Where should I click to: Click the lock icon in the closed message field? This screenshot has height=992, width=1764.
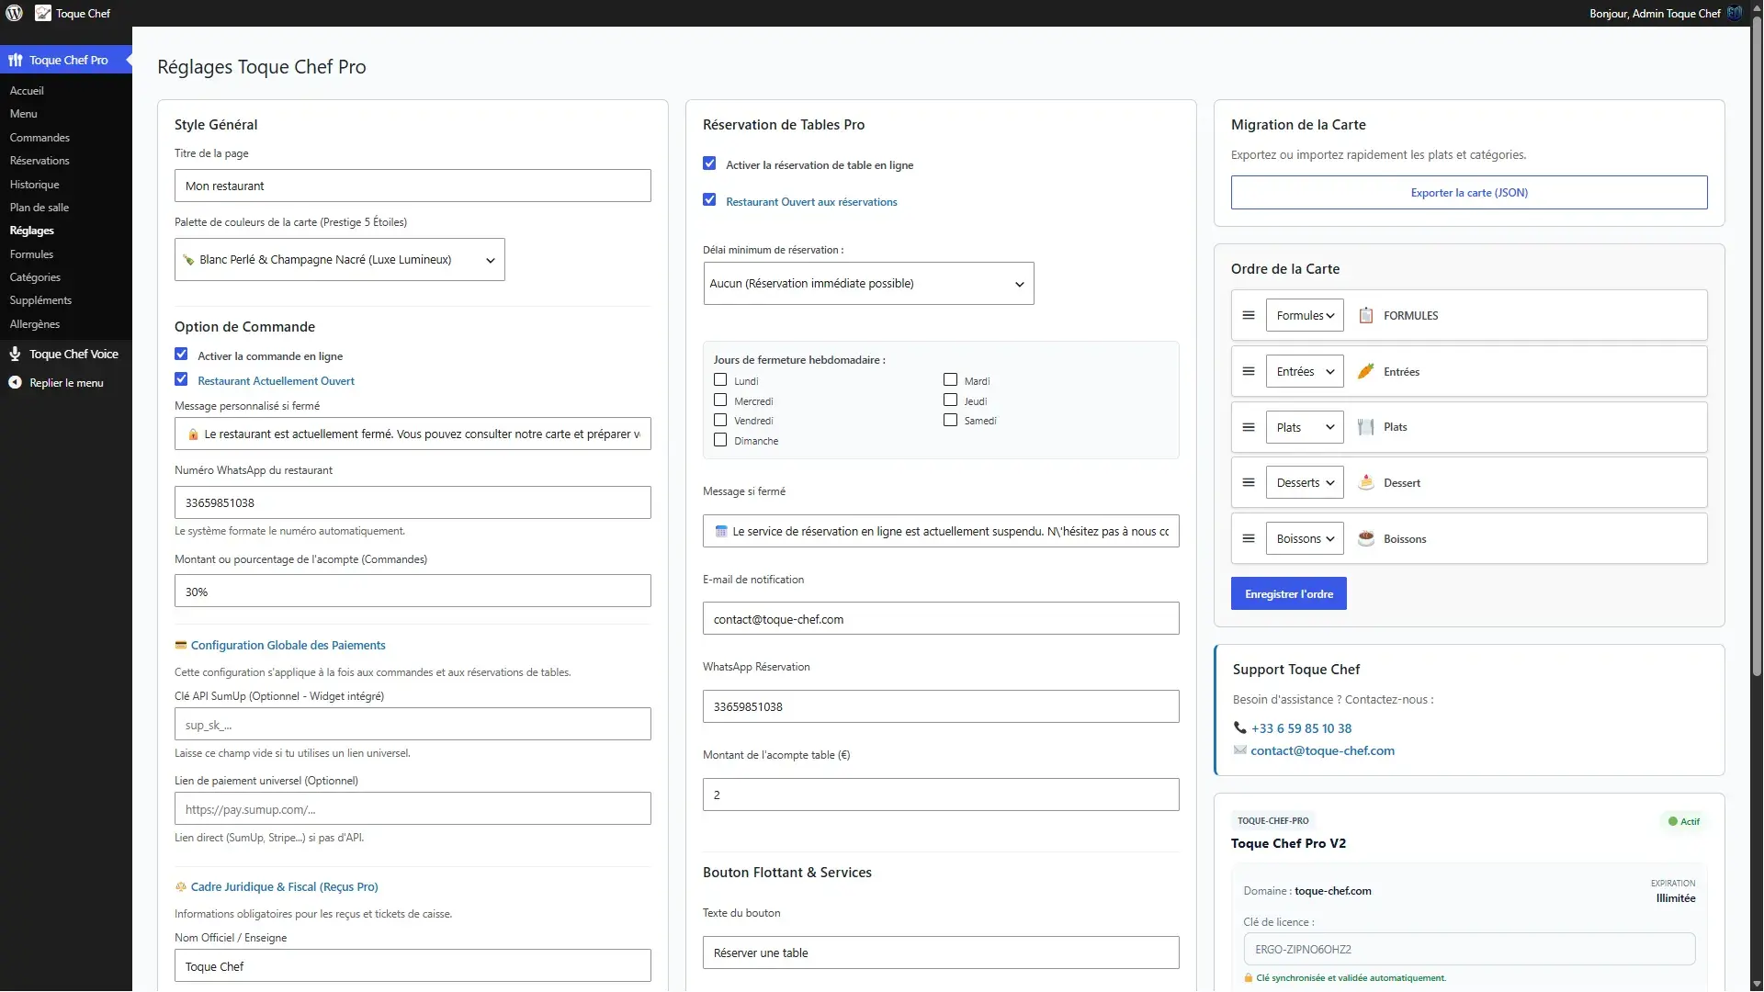pos(193,434)
